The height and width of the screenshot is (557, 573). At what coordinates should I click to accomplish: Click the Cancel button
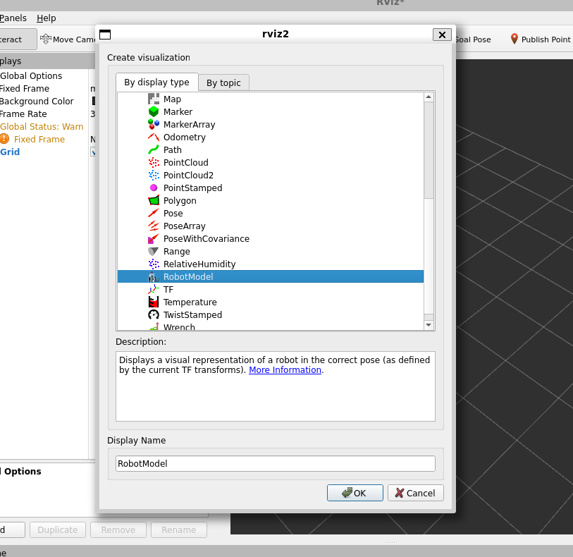pos(416,493)
